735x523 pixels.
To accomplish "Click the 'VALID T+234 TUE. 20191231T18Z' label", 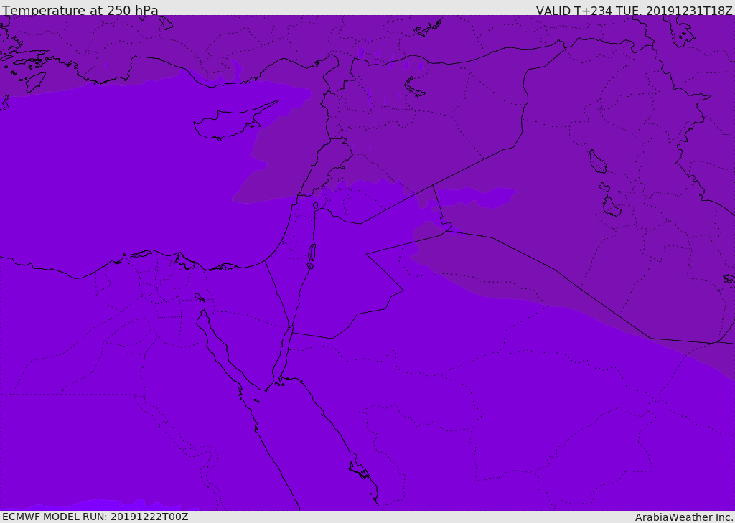I will coord(634,10).
